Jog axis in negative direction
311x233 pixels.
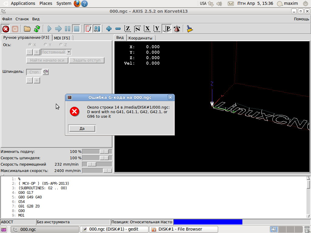(x=29, y=52)
